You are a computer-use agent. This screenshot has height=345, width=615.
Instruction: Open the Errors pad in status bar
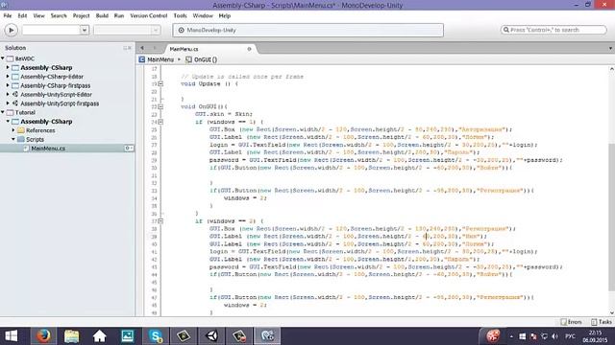coord(572,322)
